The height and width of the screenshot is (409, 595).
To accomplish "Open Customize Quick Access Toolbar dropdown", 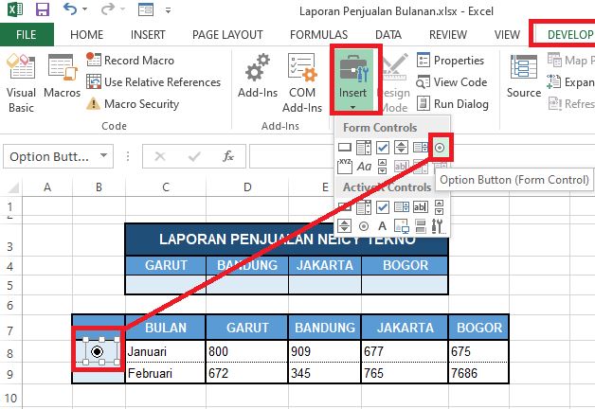I will click(168, 10).
